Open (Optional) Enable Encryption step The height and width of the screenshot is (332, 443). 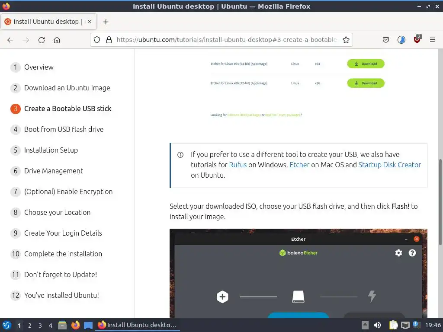[68, 192]
